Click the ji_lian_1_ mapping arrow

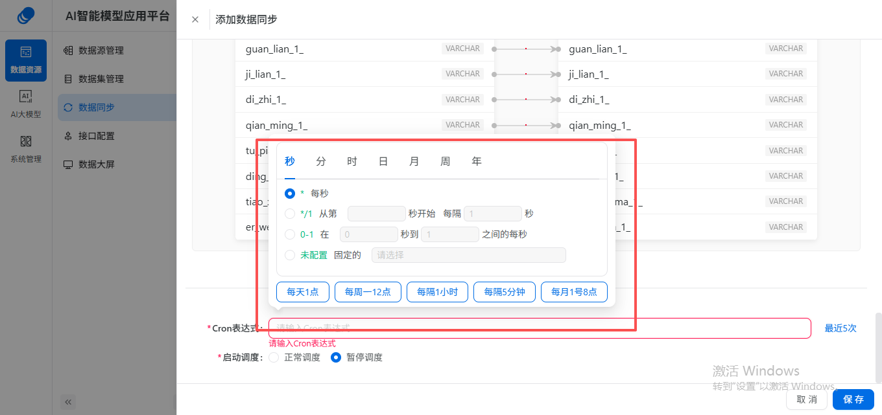tap(526, 74)
